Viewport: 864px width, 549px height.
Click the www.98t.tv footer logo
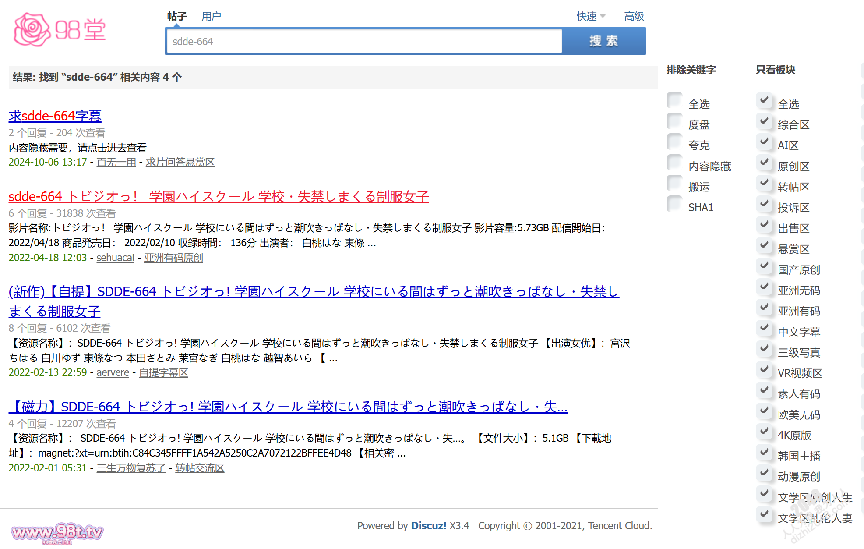click(57, 532)
